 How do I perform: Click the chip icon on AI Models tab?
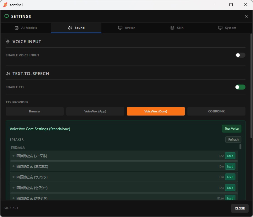(17, 28)
